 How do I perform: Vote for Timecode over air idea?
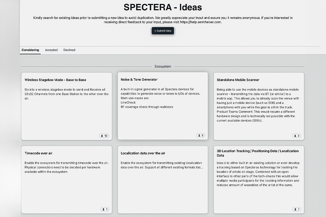click(x=104, y=209)
